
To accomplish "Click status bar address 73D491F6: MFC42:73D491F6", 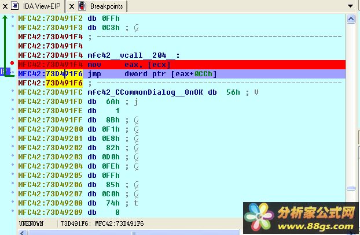I will coord(102,223).
